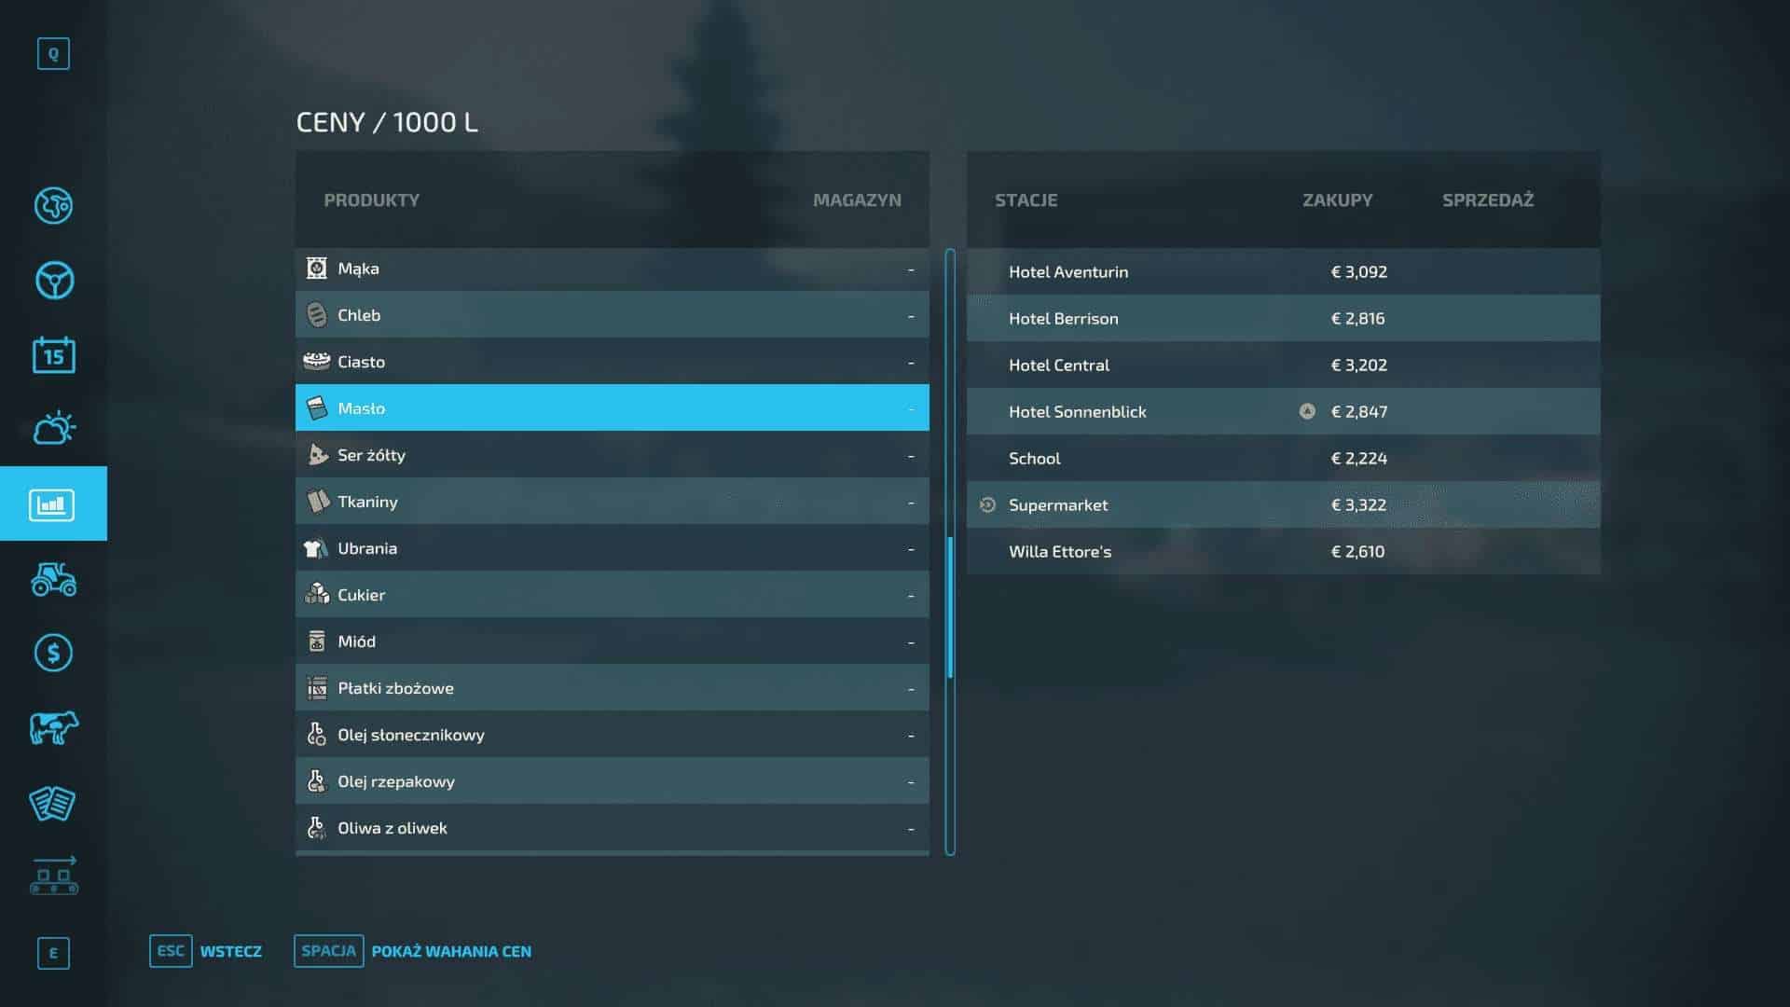The width and height of the screenshot is (1790, 1007).
Task: Open the steering wheel vehicles page
Action: click(53, 280)
